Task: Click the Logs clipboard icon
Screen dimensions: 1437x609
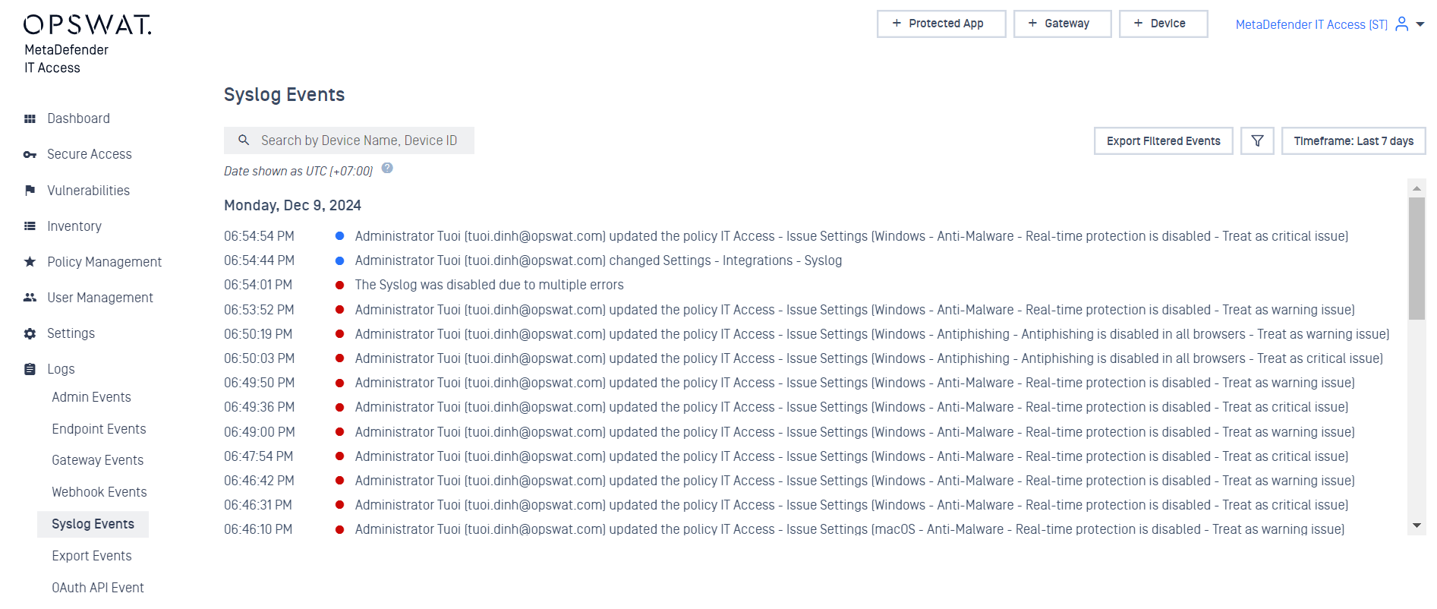Action: 30,369
